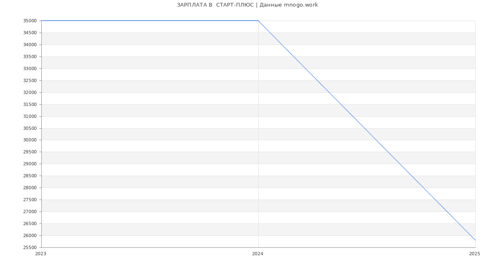Click the 33500 y-axis label
This screenshot has width=496, height=268.
[30, 57]
